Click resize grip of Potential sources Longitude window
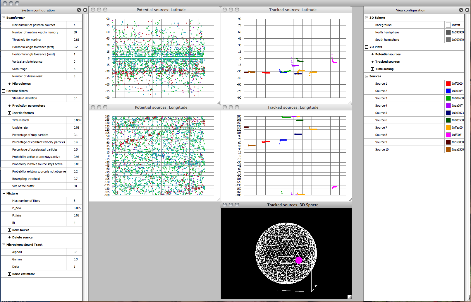 (219, 200)
